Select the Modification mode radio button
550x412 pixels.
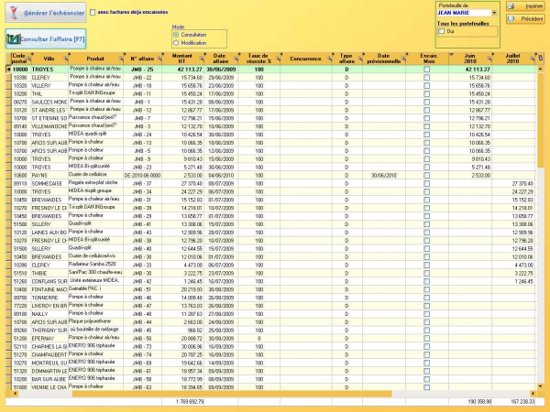tap(176, 43)
